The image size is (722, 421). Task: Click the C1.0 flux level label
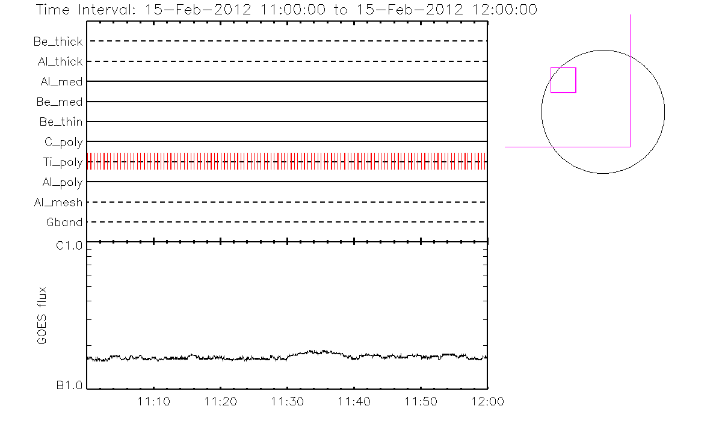(x=70, y=245)
